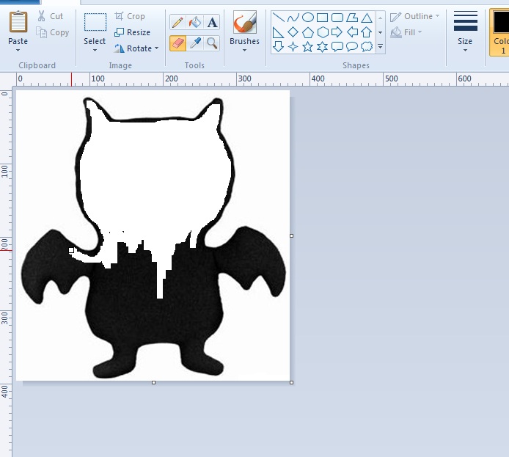Select the Fill with color bucket
The height and width of the screenshot is (457, 509).
(195, 23)
